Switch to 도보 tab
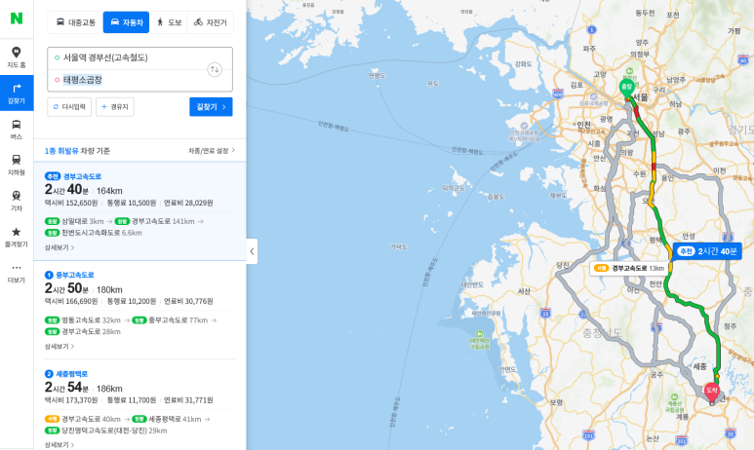Image resolution: width=754 pixels, height=450 pixels. (169, 22)
